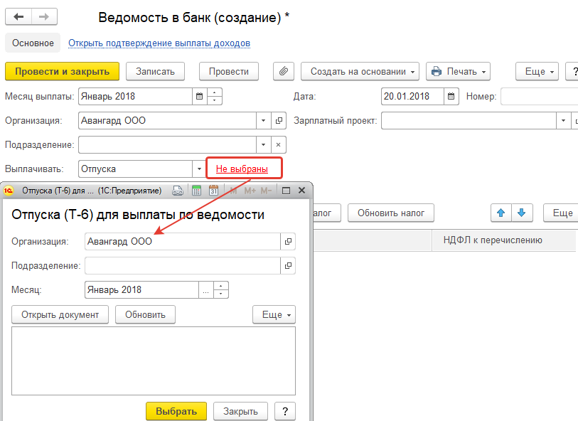This screenshot has height=421, width=578.
Task: Close the Отпуска (Т-6) dialog window
Action: pyautogui.click(x=302, y=191)
